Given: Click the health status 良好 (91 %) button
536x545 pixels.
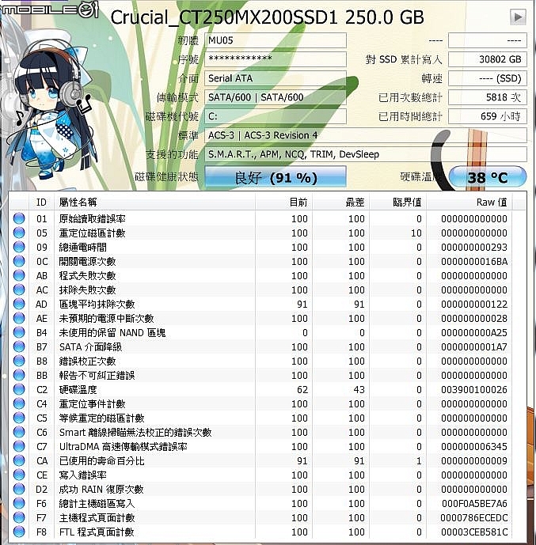Looking at the screenshot, I should click(x=276, y=177).
